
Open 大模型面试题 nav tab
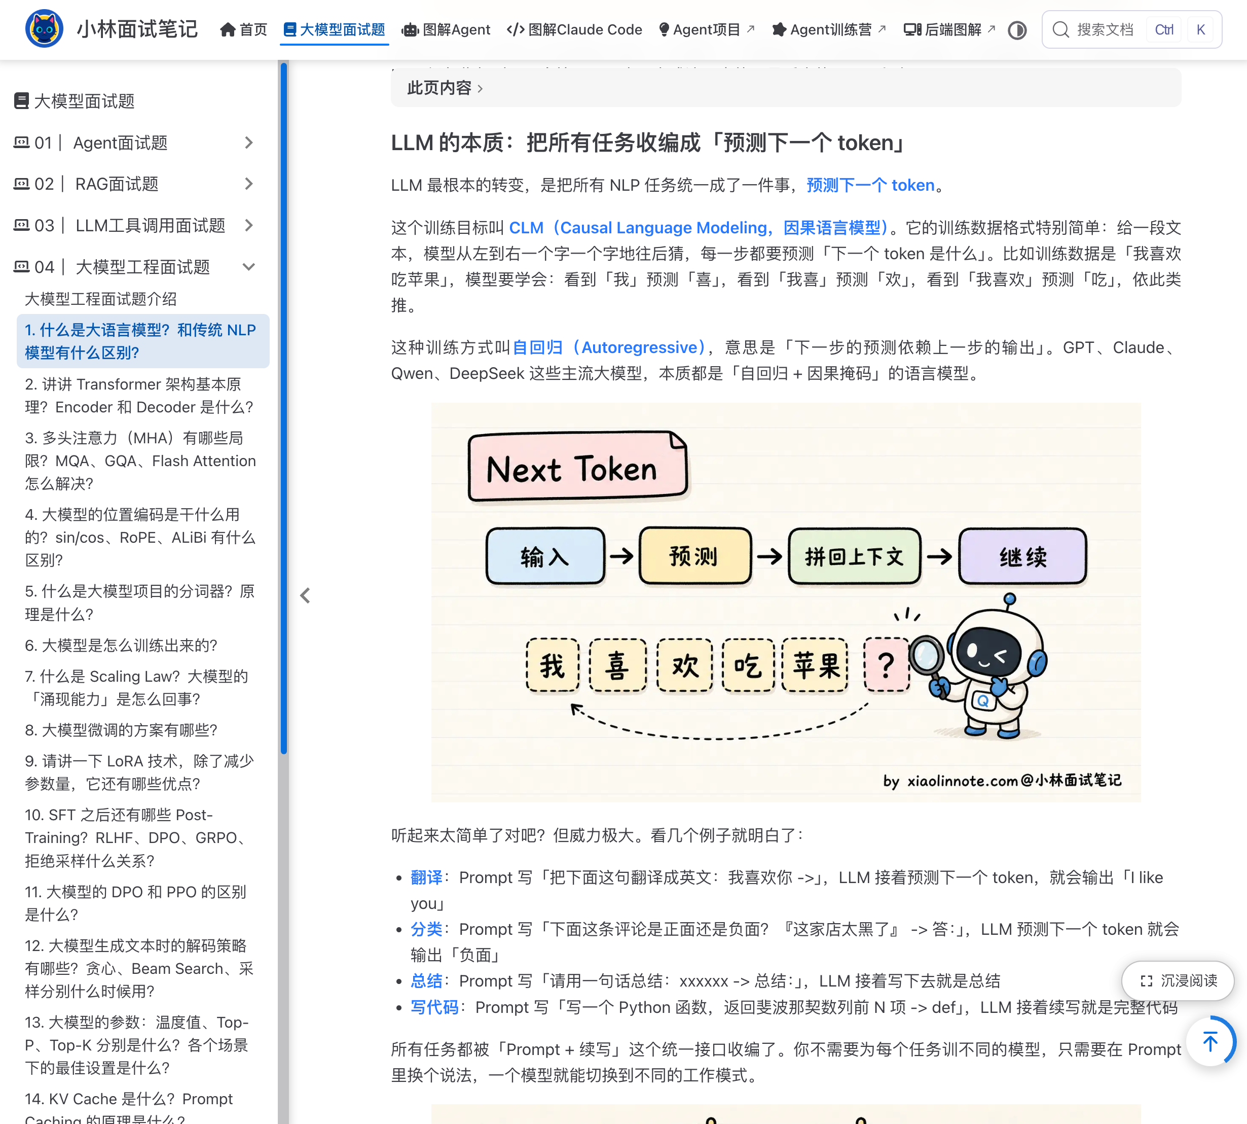[x=335, y=29]
